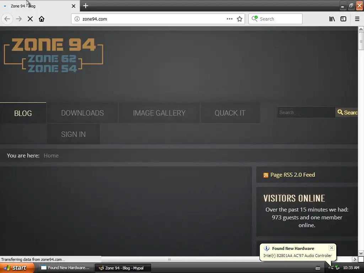This screenshot has height=273, width=364.
Task: Click the RSS feed orange icon
Action: pyautogui.click(x=266, y=175)
